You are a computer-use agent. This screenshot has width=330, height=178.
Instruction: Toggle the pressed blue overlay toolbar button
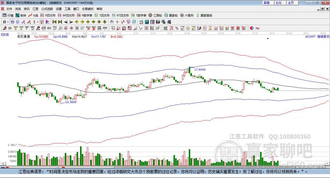pyautogui.click(x=12, y=22)
